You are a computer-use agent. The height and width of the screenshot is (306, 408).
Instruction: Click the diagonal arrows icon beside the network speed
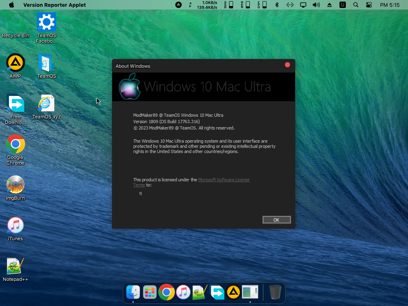pos(190,5)
